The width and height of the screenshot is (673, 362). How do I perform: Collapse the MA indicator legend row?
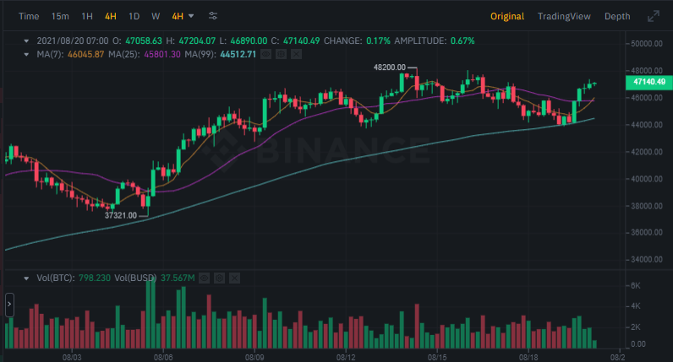click(x=26, y=54)
